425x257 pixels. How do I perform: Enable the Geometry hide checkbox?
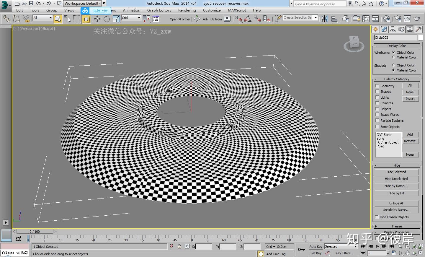point(377,86)
